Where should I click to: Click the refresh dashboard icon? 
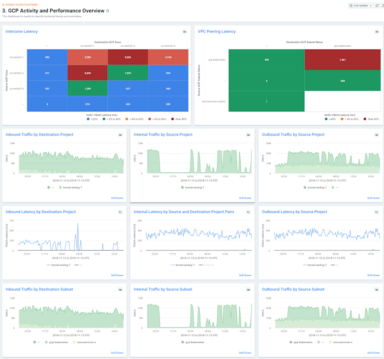tap(377, 5)
